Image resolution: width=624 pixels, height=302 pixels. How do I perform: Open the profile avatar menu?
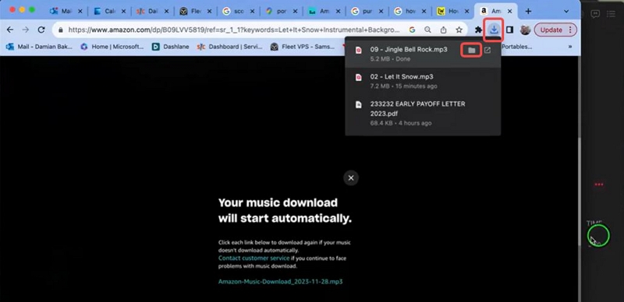coord(525,30)
